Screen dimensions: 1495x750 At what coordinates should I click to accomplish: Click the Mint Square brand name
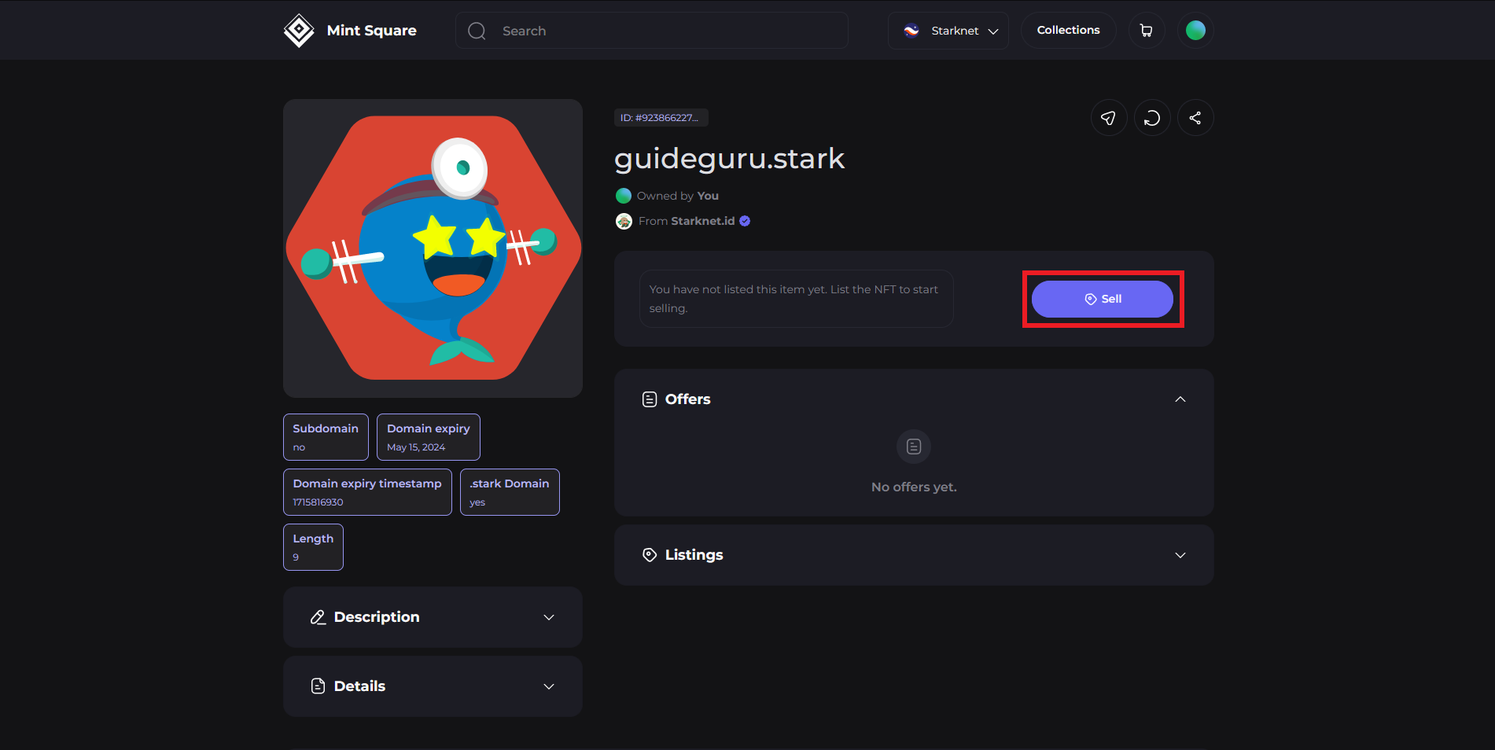point(371,31)
